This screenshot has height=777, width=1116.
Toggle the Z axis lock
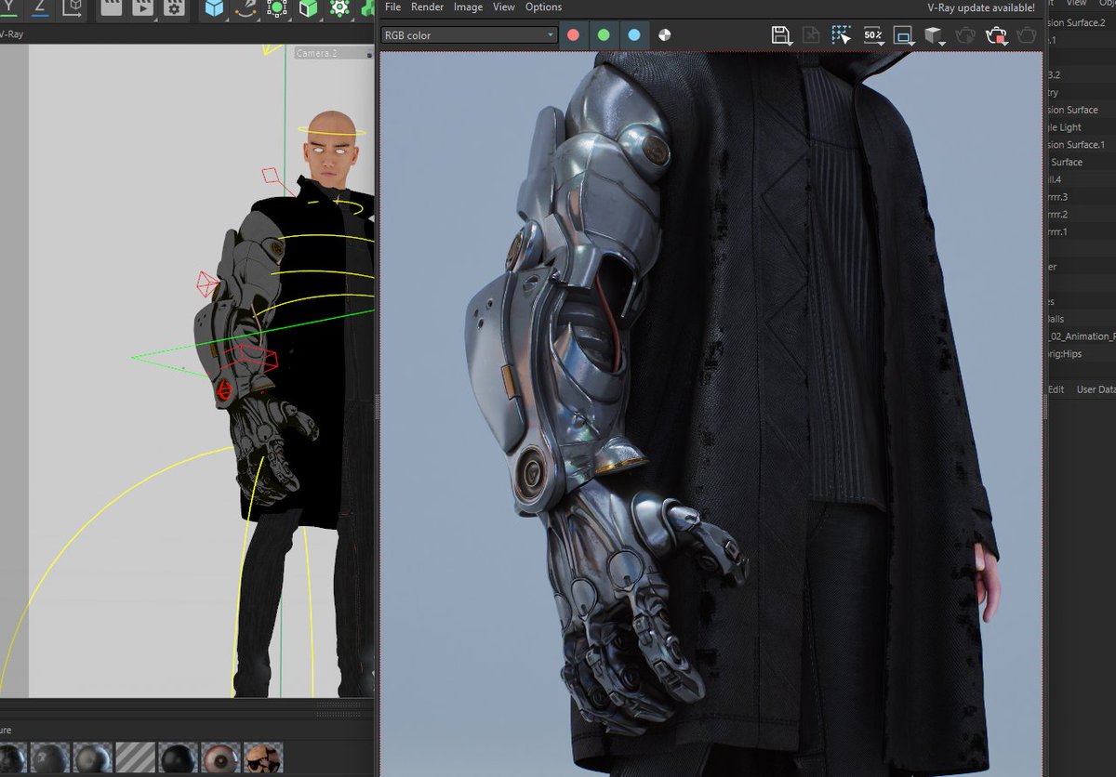41,7
